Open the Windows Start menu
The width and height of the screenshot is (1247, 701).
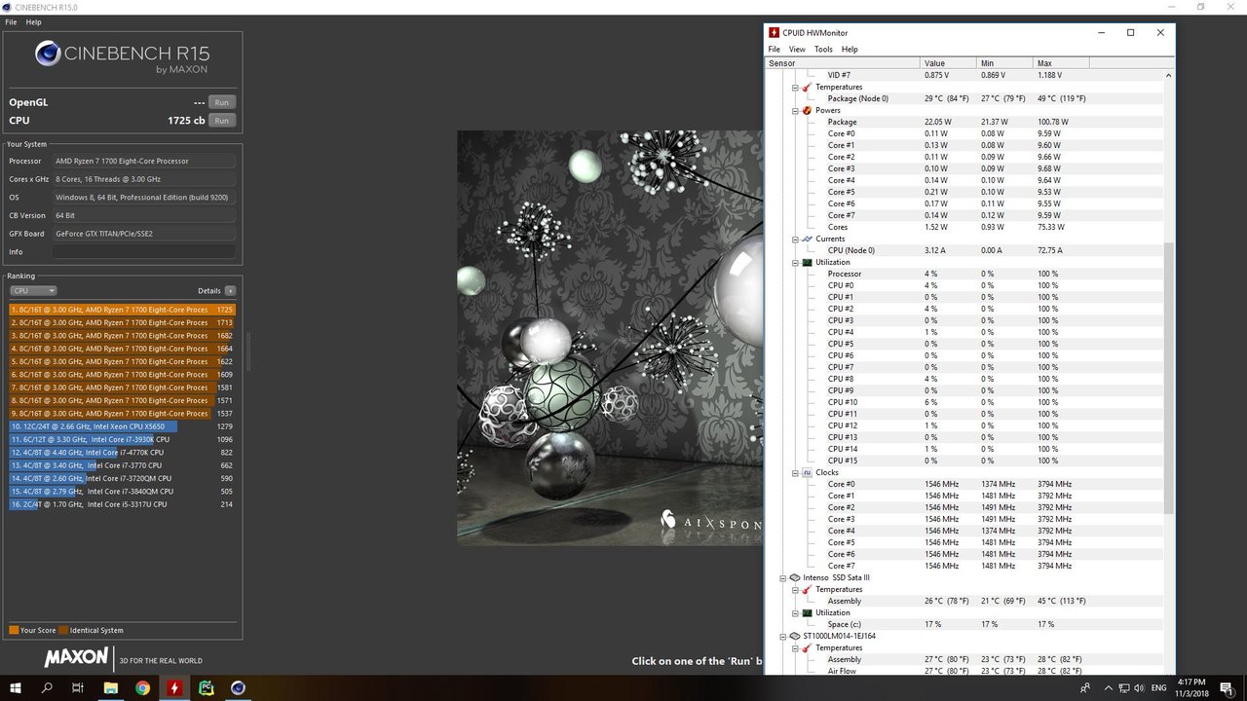[16, 687]
